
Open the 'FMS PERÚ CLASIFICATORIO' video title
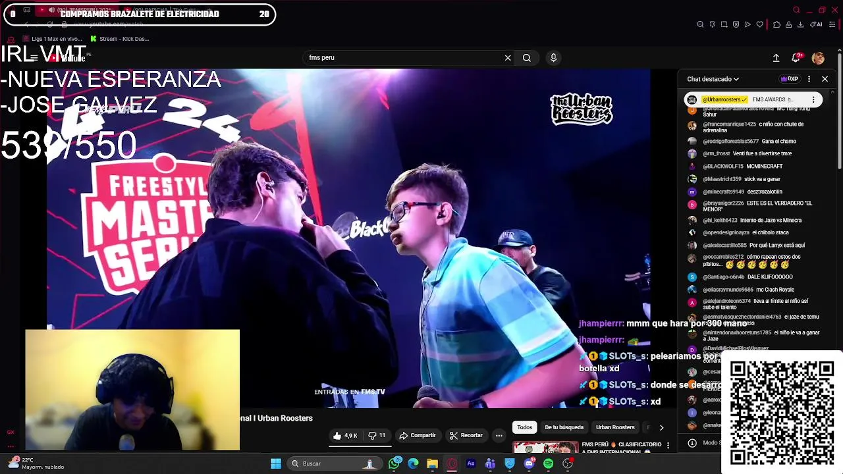622,448
